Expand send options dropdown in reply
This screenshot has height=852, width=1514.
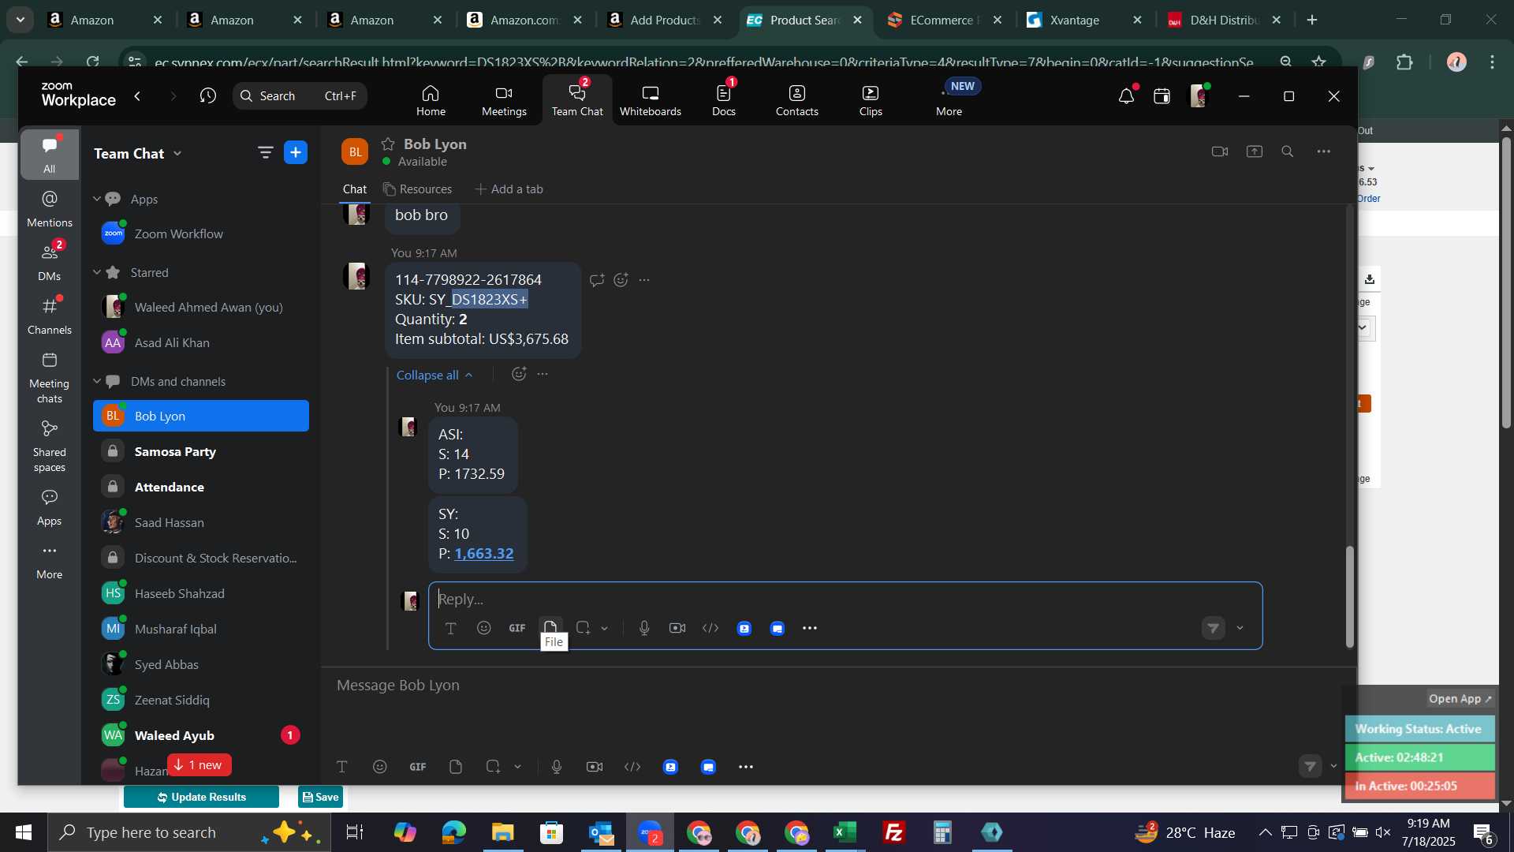pyautogui.click(x=1240, y=629)
